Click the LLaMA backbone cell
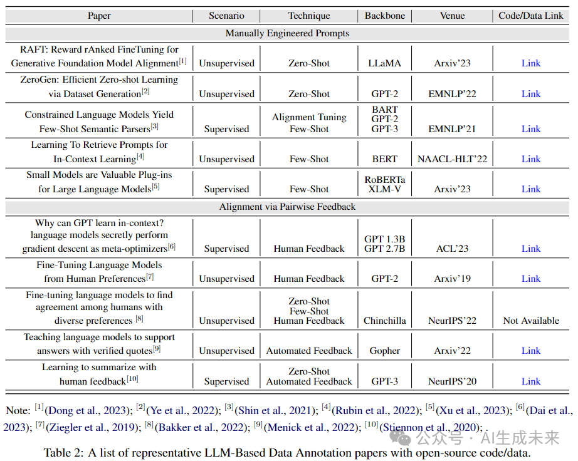This screenshot has height=461, width=578. pyautogui.click(x=384, y=63)
